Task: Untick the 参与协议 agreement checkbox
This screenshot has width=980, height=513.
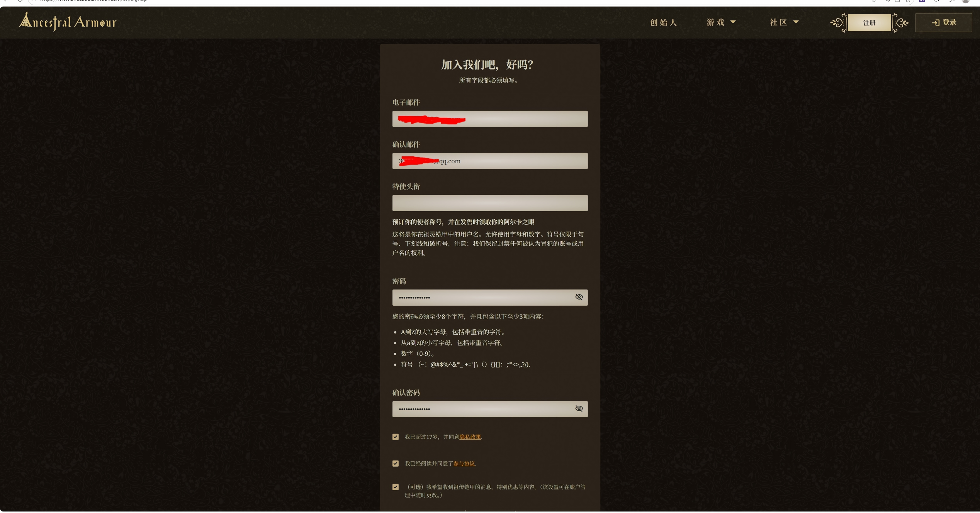Action: click(395, 464)
